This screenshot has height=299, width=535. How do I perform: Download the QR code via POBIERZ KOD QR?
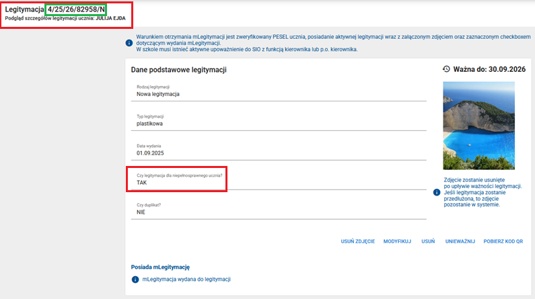(x=505, y=240)
